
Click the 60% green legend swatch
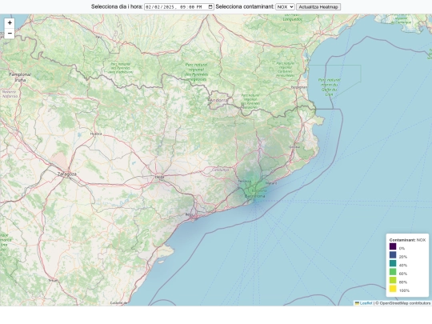393,272
